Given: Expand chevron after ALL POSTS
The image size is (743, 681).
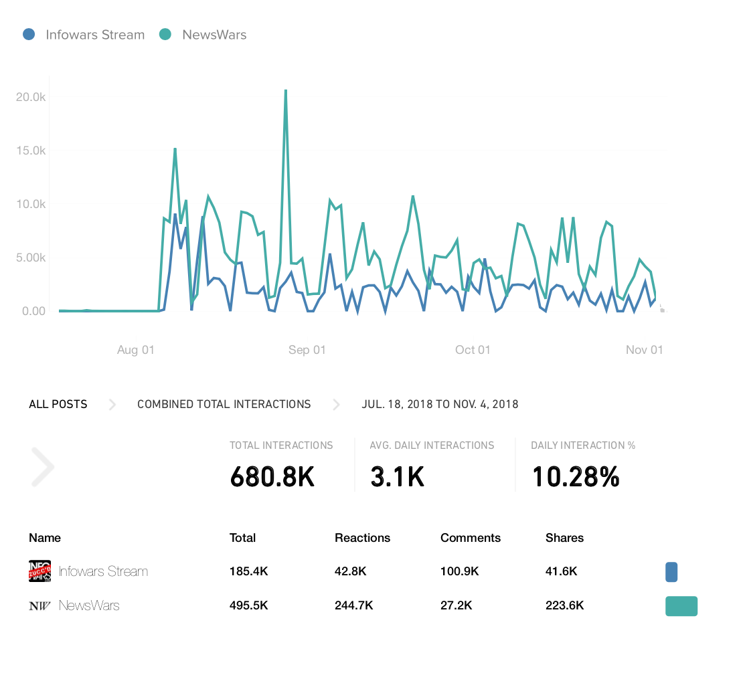Looking at the screenshot, I should point(112,404).
